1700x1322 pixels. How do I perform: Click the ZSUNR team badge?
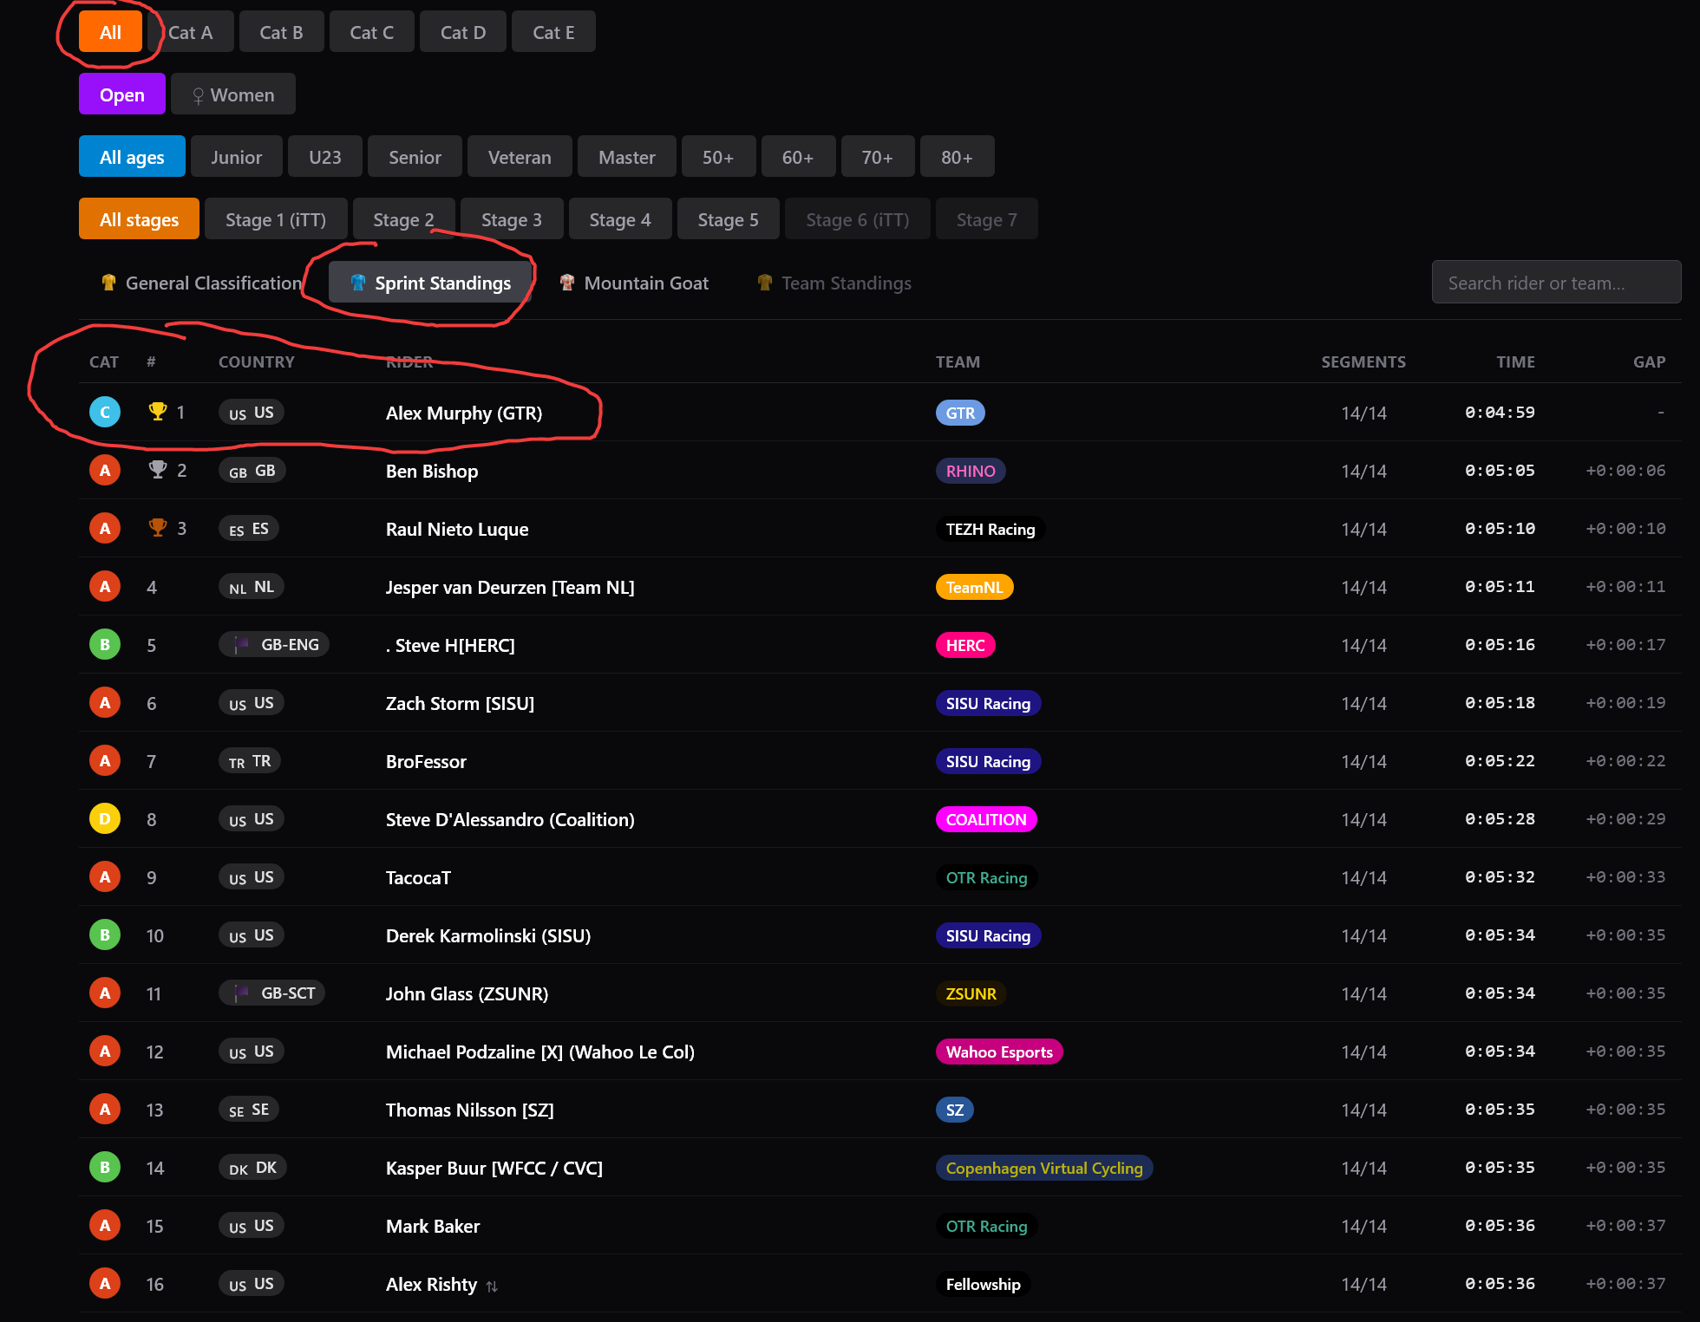click(971, 993)
